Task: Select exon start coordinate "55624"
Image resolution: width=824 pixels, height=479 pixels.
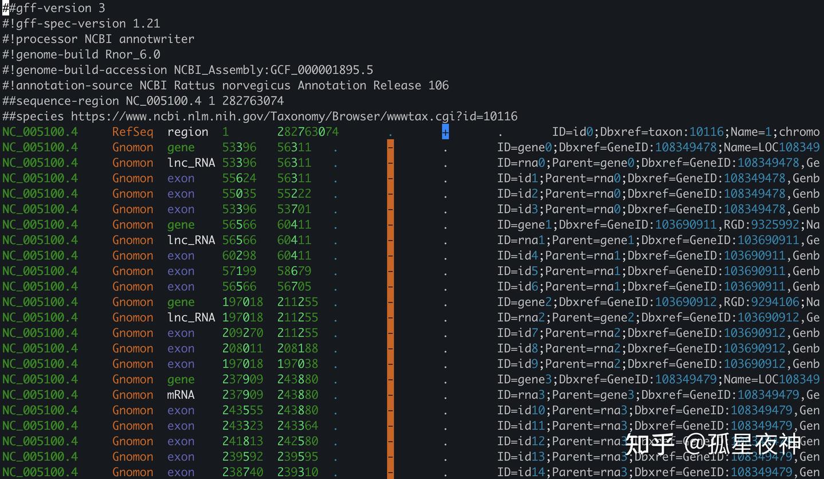Action: (x=239, y=178)
